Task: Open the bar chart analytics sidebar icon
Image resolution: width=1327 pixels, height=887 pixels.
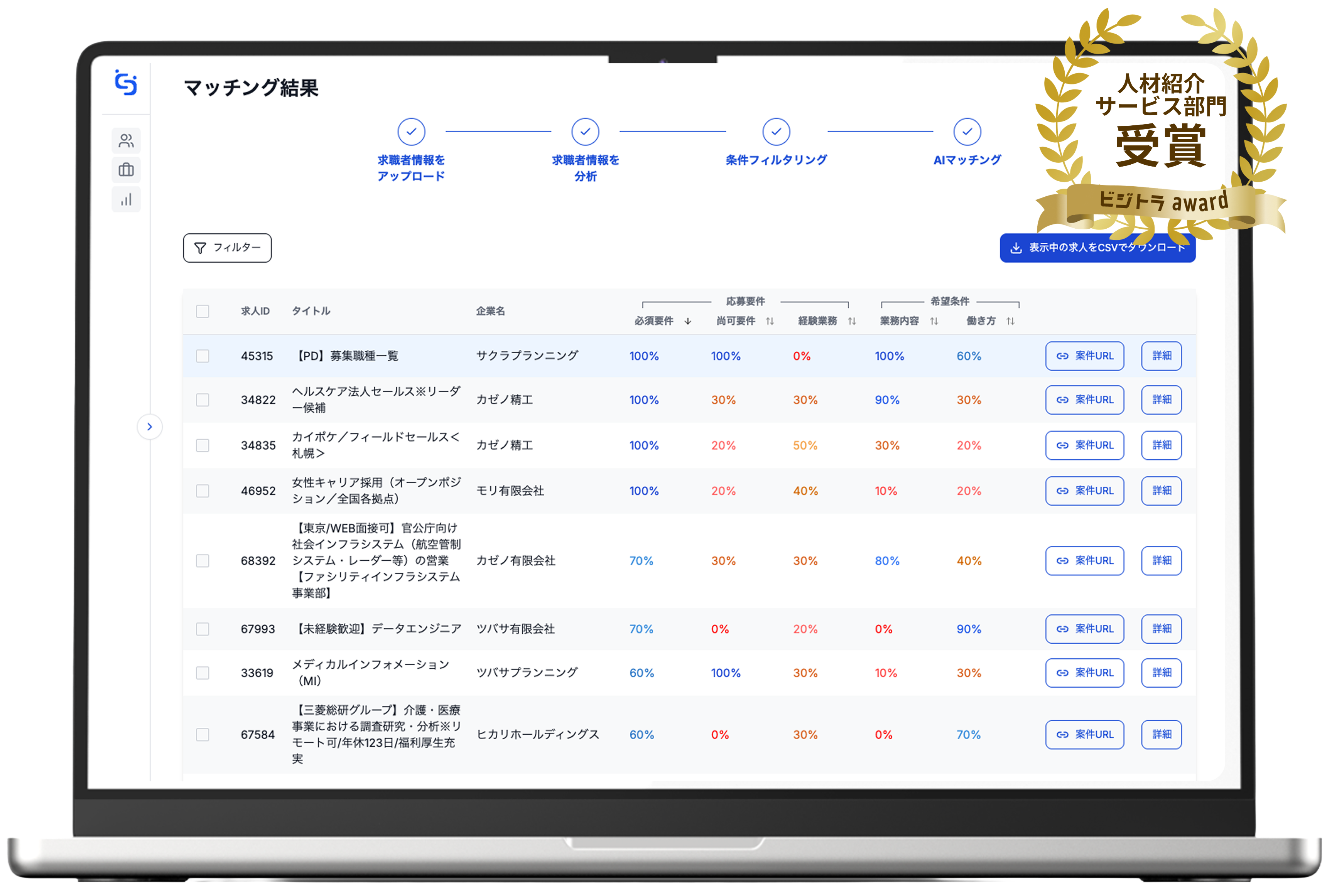Action: (x=126, y=200)
